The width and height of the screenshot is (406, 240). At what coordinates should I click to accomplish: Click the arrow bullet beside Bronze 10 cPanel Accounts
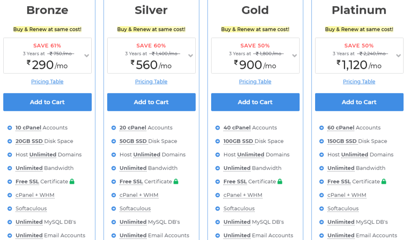click(x=10, y=128)
